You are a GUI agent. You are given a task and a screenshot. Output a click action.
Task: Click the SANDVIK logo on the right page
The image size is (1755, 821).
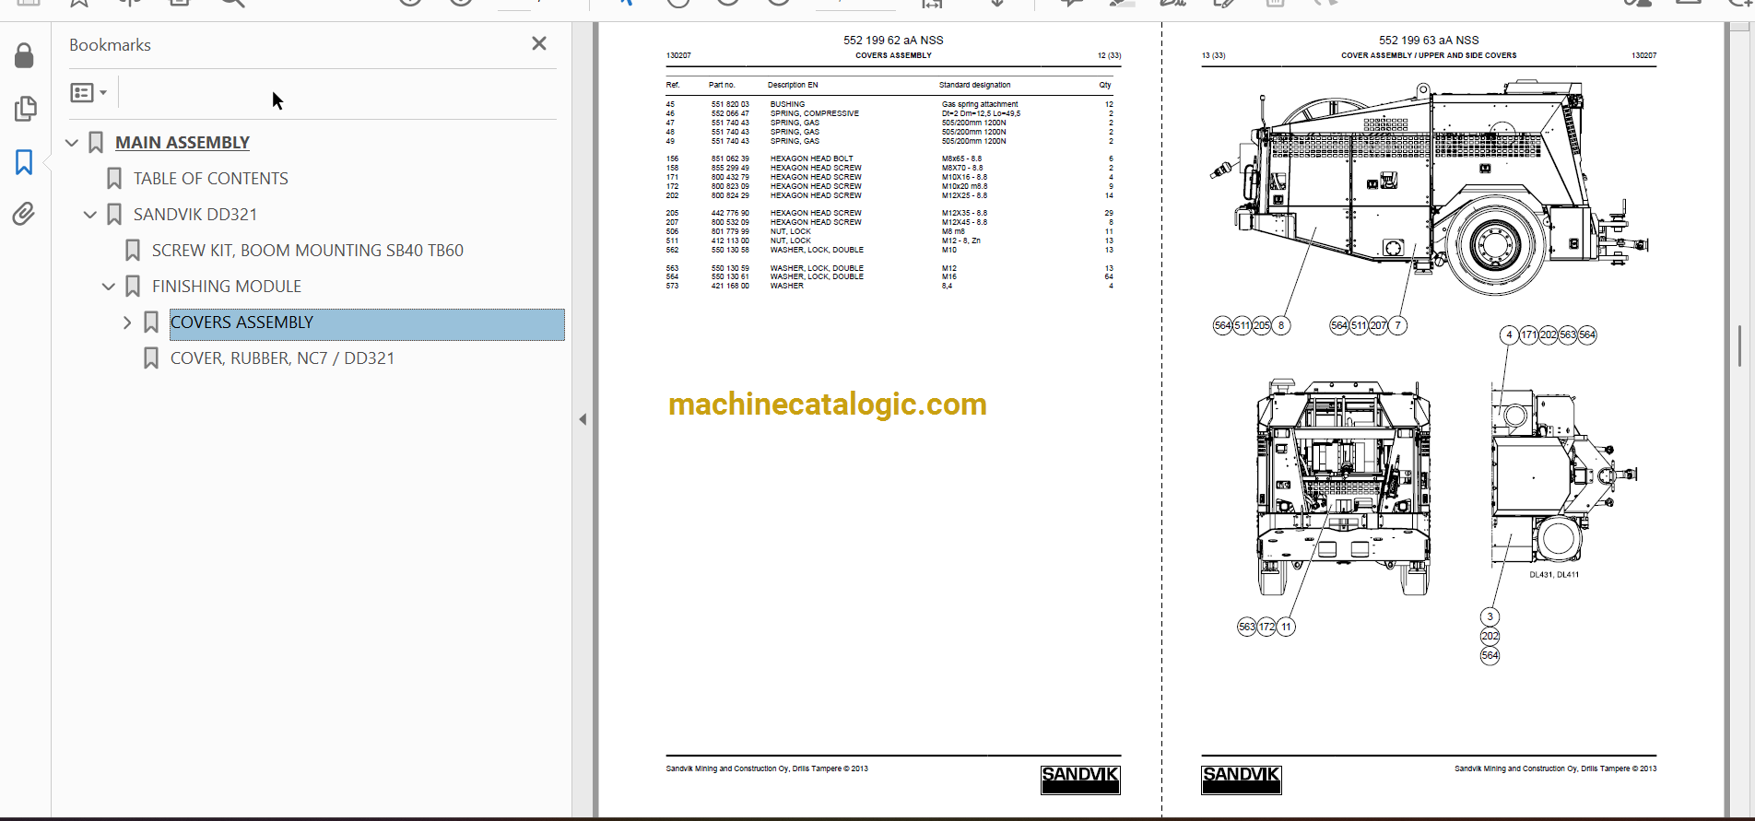click(1241, 780)
